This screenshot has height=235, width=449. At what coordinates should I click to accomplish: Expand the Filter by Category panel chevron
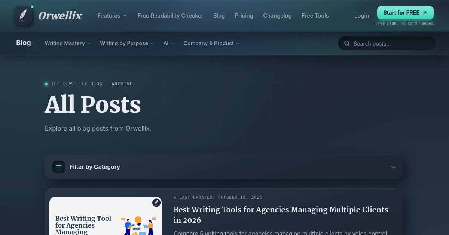(393, 167)
